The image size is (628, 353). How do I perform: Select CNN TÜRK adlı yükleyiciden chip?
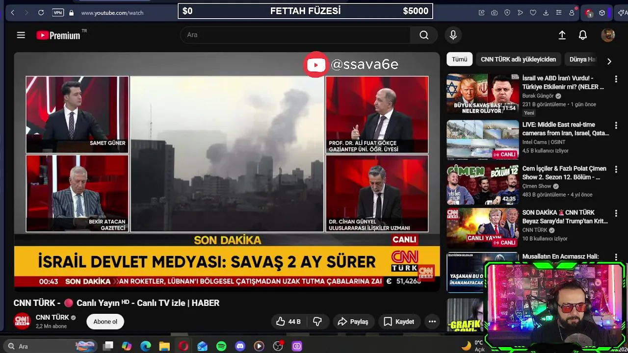[x=518, y=59]
